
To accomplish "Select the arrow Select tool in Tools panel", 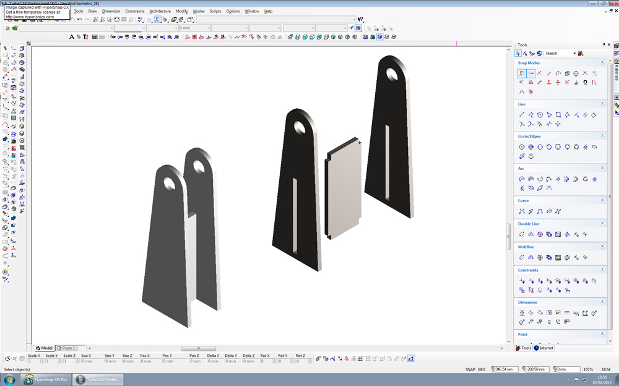I will [518, 54].
